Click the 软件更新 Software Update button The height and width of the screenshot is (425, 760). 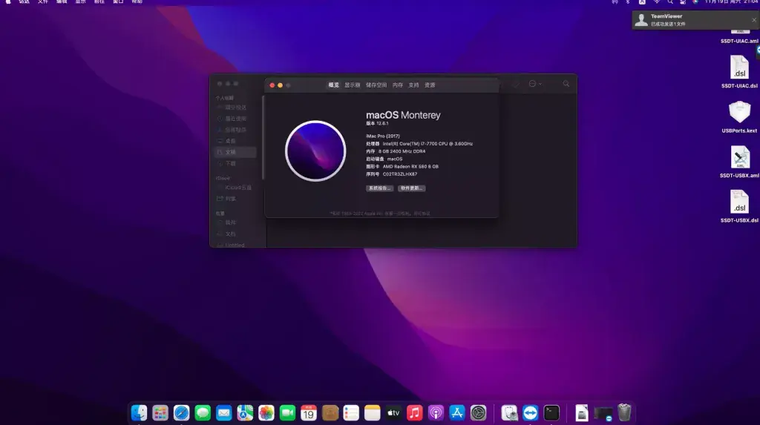[x=411, y=188]
